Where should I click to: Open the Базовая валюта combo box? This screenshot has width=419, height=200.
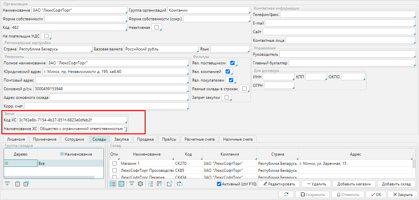(161, 49)
